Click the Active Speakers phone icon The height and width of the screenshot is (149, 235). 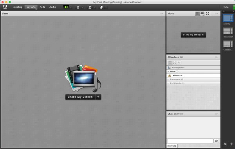click(169, 68)
